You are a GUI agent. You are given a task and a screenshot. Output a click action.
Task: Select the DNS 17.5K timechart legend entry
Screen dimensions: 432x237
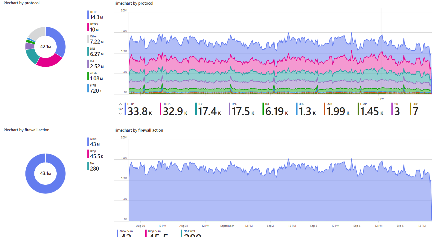click(243, 109)
